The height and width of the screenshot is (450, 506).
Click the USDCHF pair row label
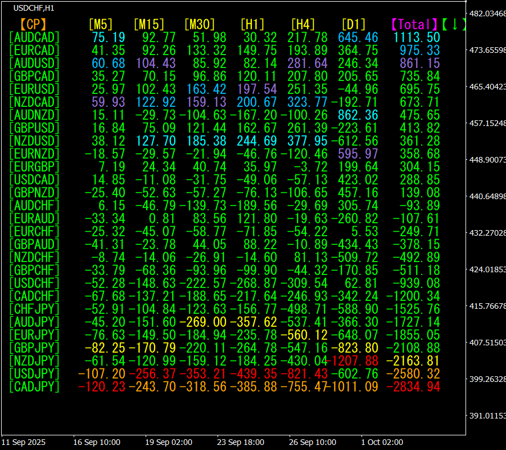click(34, 283)
